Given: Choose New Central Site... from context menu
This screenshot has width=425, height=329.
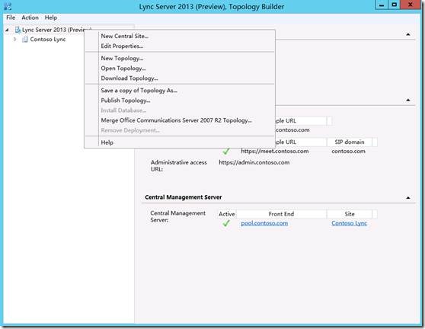Looking at the screenshot, I should (x=125, y=36).
